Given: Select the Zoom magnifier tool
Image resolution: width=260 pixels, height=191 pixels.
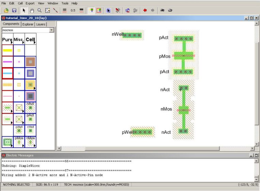Looking at the screenshot, I should pyautogui.click(x=40, y=11).
